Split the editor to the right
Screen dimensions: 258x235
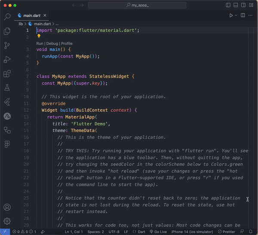(x=243, y=16)
